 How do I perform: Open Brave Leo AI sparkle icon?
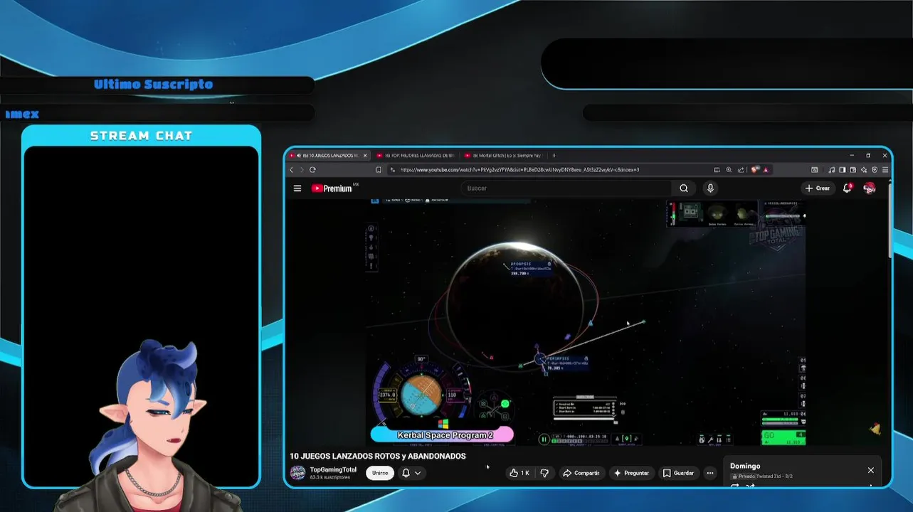click(864, 170)
